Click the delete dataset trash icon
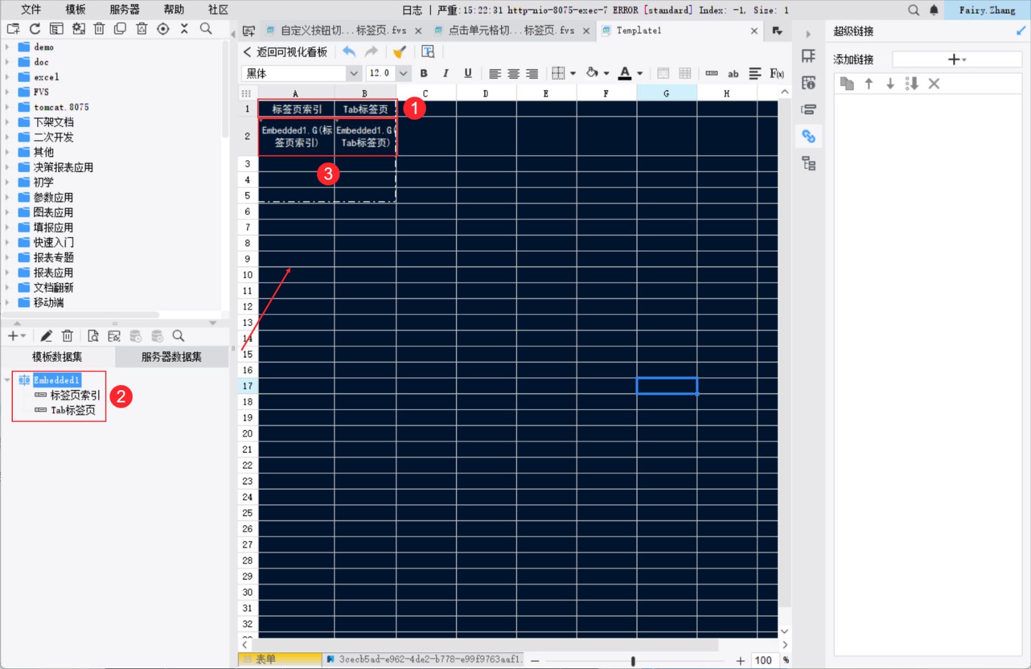The width and height of the screenshot is (1031, 669). (68, 336)
